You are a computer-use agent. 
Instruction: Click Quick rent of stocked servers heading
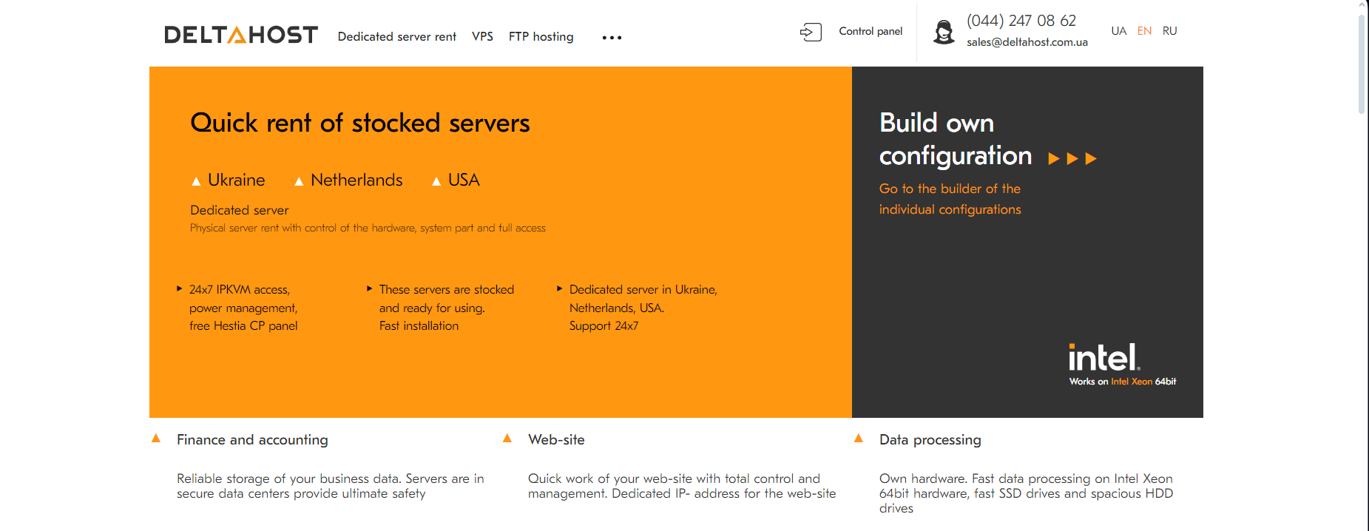[x=360, y=123]
